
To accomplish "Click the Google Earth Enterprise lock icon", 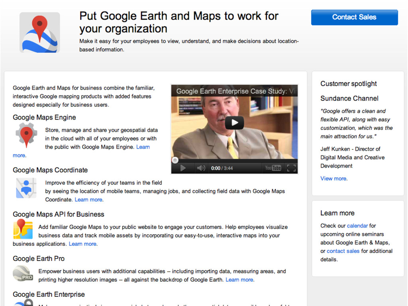I will [x=24, y=302].
